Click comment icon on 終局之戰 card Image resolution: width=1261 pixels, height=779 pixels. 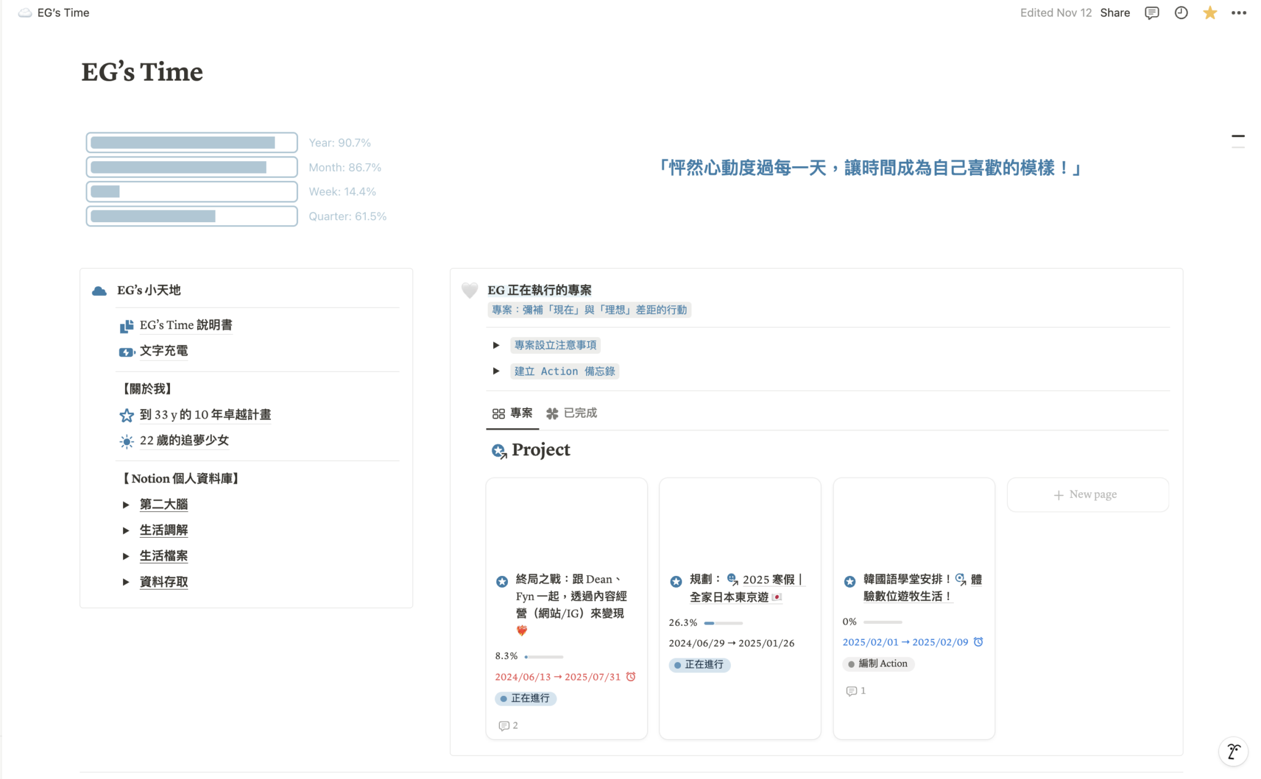[504, 726]
